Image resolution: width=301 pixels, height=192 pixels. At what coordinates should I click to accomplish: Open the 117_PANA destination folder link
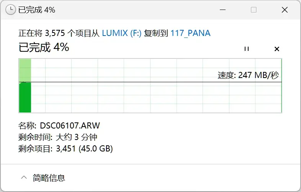pyautogui.click(x=190, y=33)
